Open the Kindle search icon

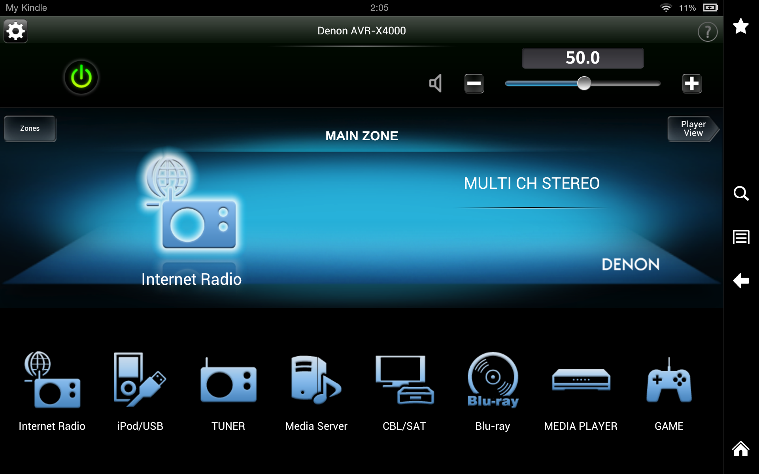click(741, 194)
